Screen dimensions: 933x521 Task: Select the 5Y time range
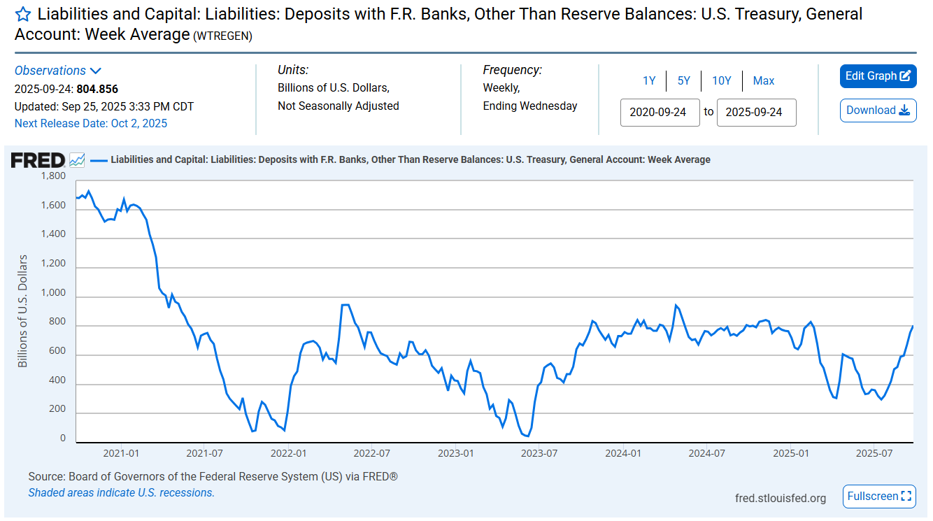coord(683,81)
